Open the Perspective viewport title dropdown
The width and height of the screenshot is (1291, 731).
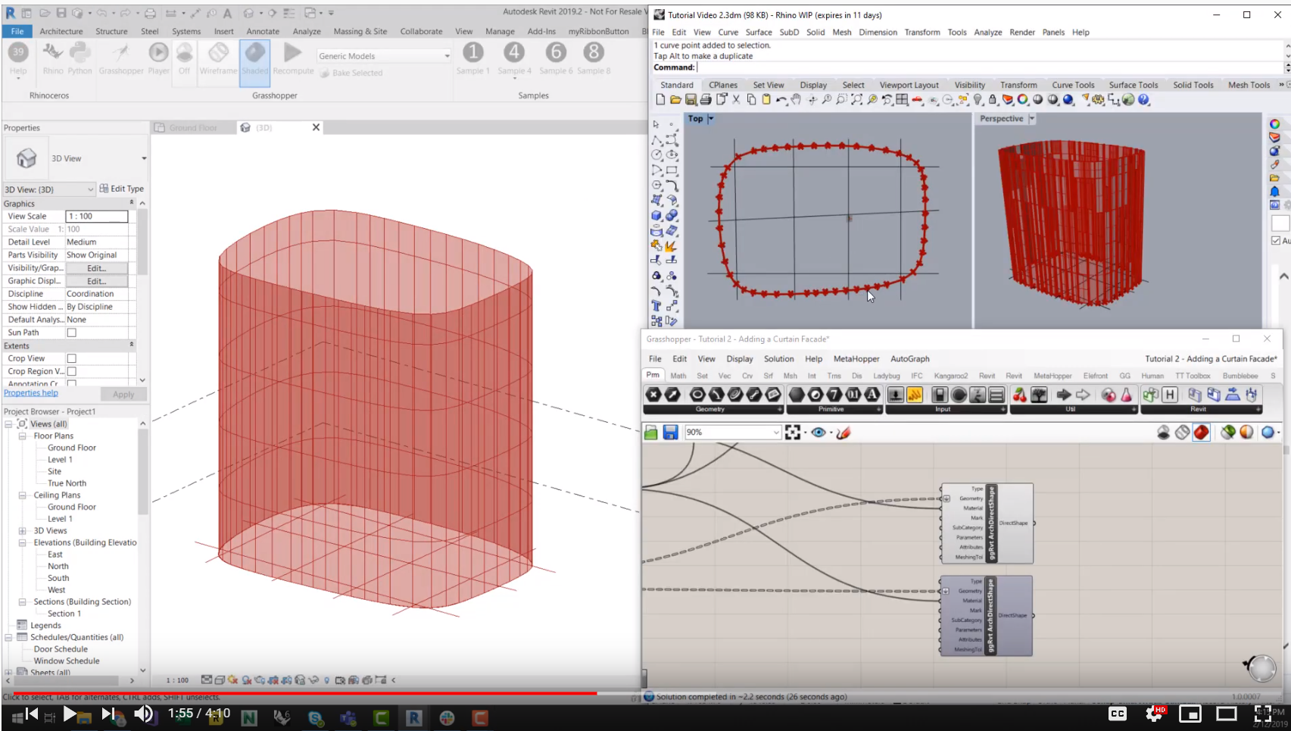point(1031,119)
